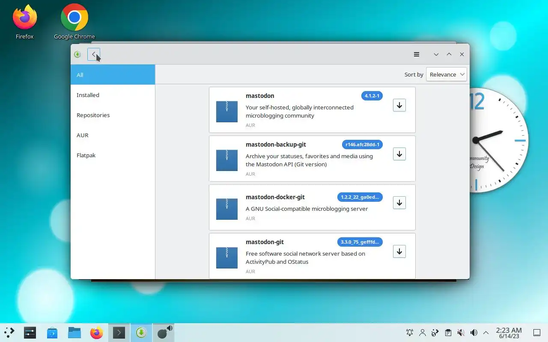The width and height of the screenshot is (548, 342).
Task: Open the clock showing 2:23 AM
Action: (x=509, y=333)
